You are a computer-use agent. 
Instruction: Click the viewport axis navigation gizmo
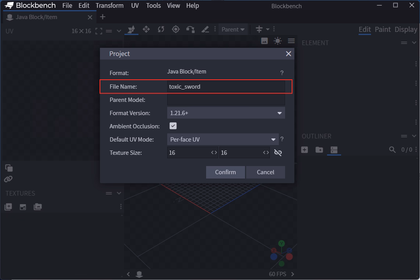[282, 254]
